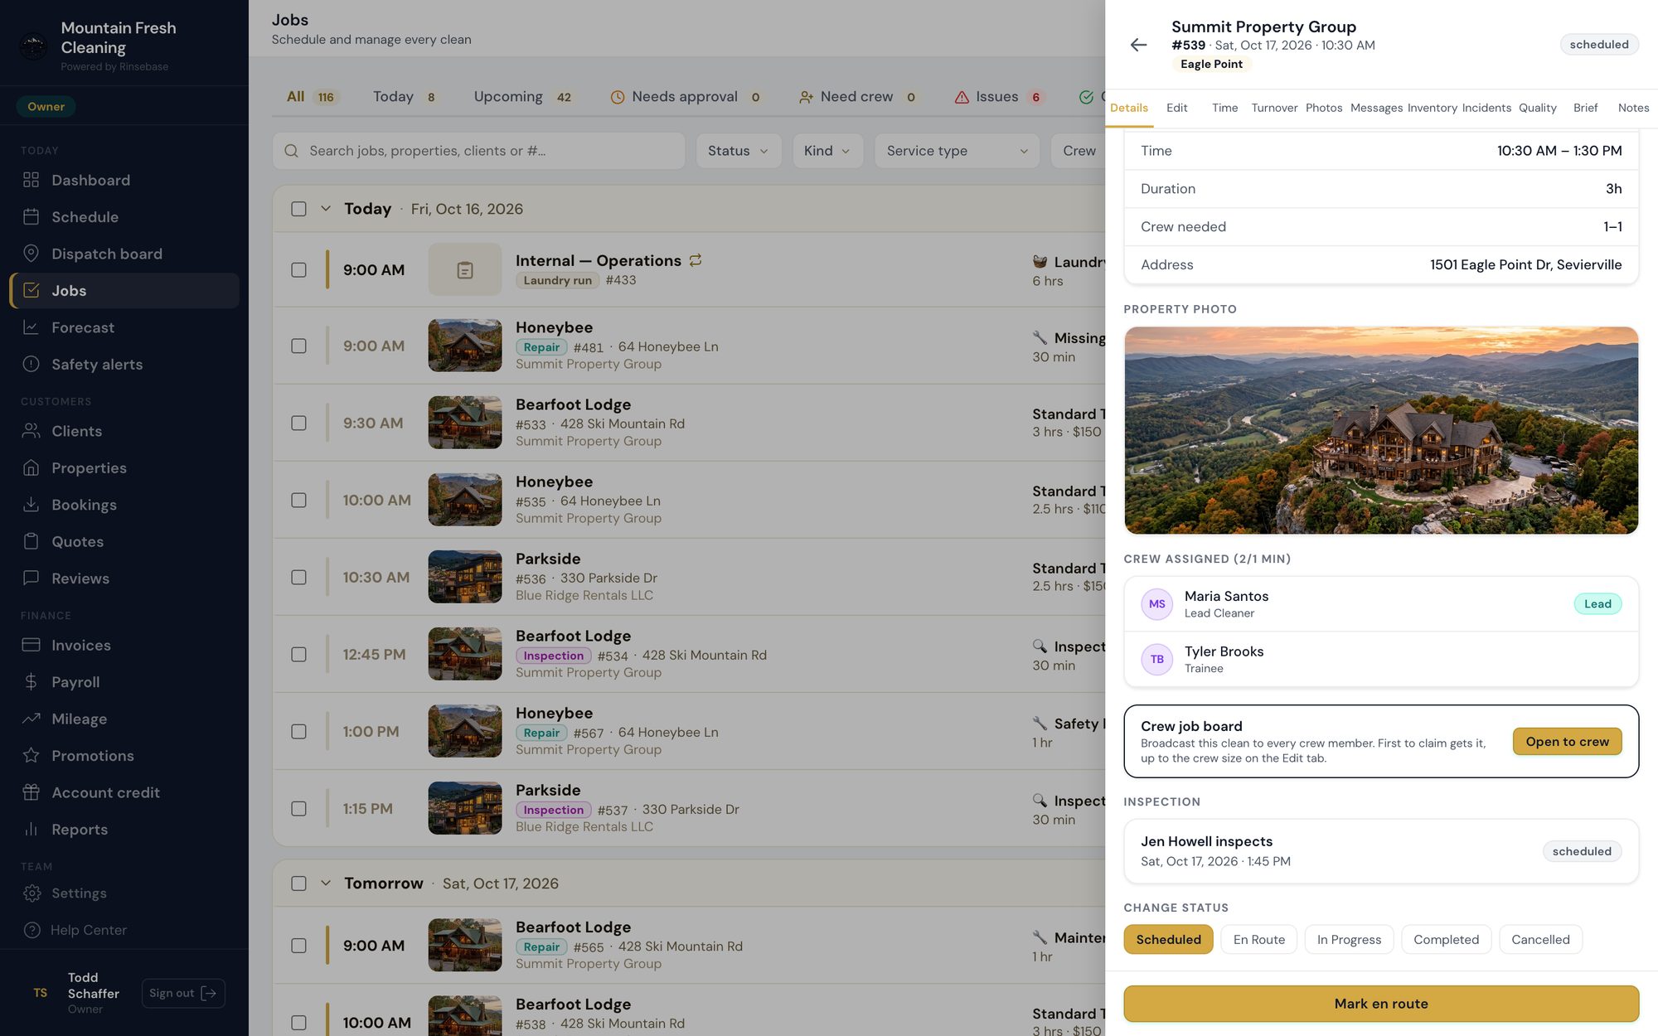The width and height of the screenshot is (1658, 1036).
Task: Go to Invoices
Action: click(x=124, y=645)
